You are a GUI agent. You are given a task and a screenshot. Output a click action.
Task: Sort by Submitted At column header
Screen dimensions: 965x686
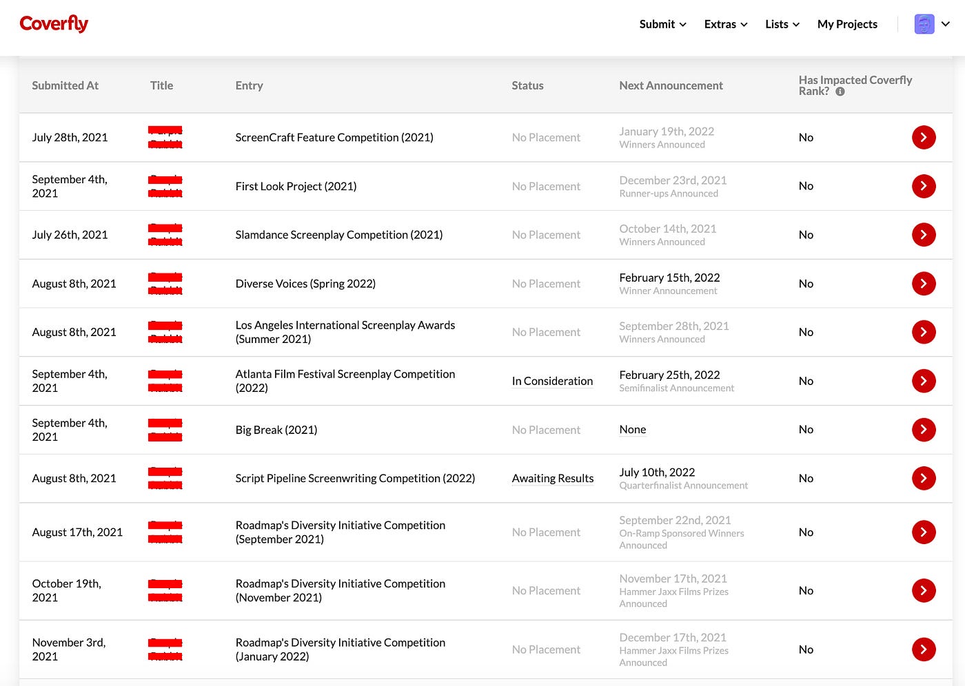tap(65, 85)
